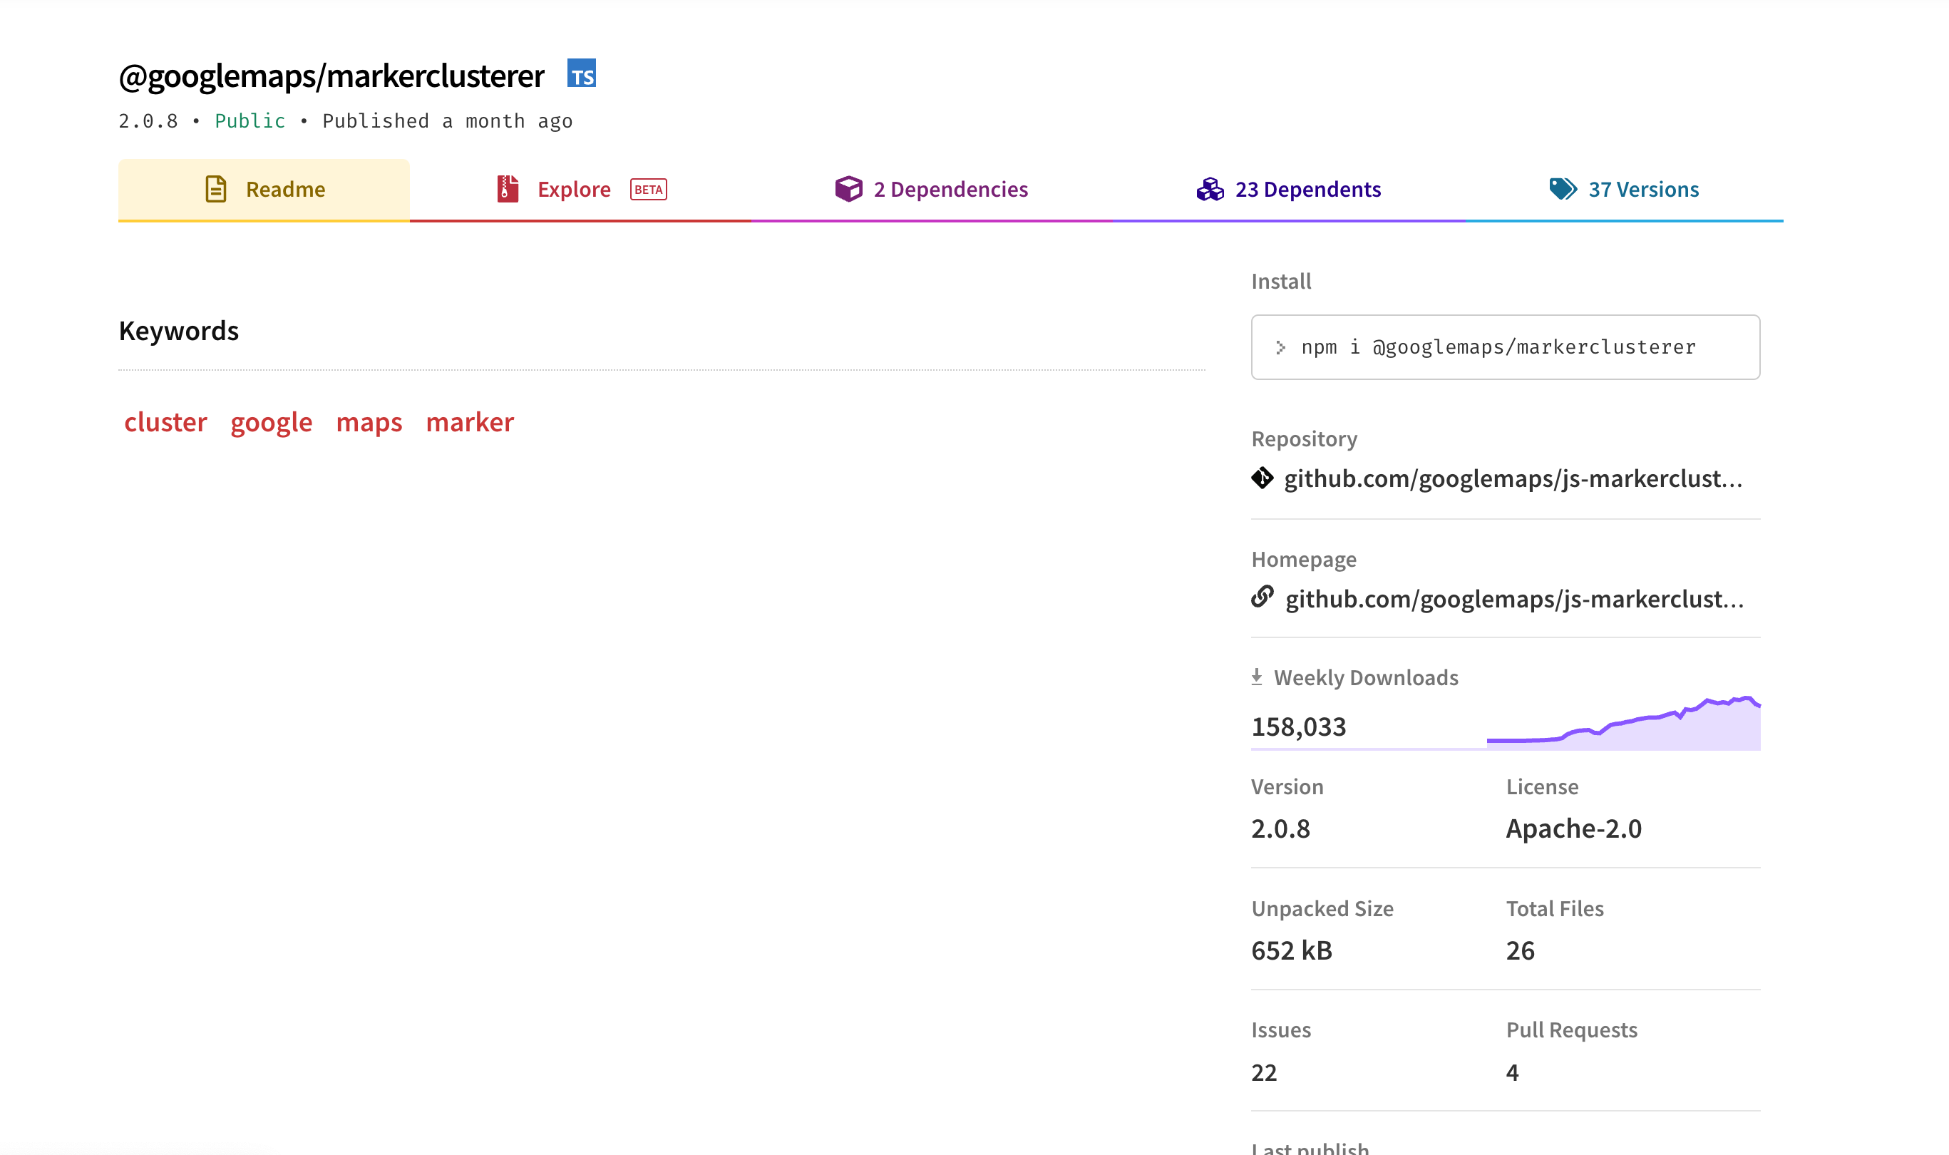Click the chain link icon beside Homepage
This screenshot has width=1949, height=1155.
(x=1263, y=598)
